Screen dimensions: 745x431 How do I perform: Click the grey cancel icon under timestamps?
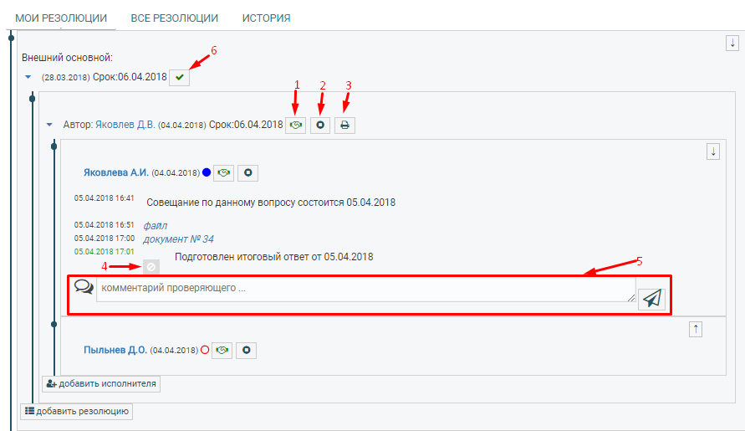coord(151,266)
